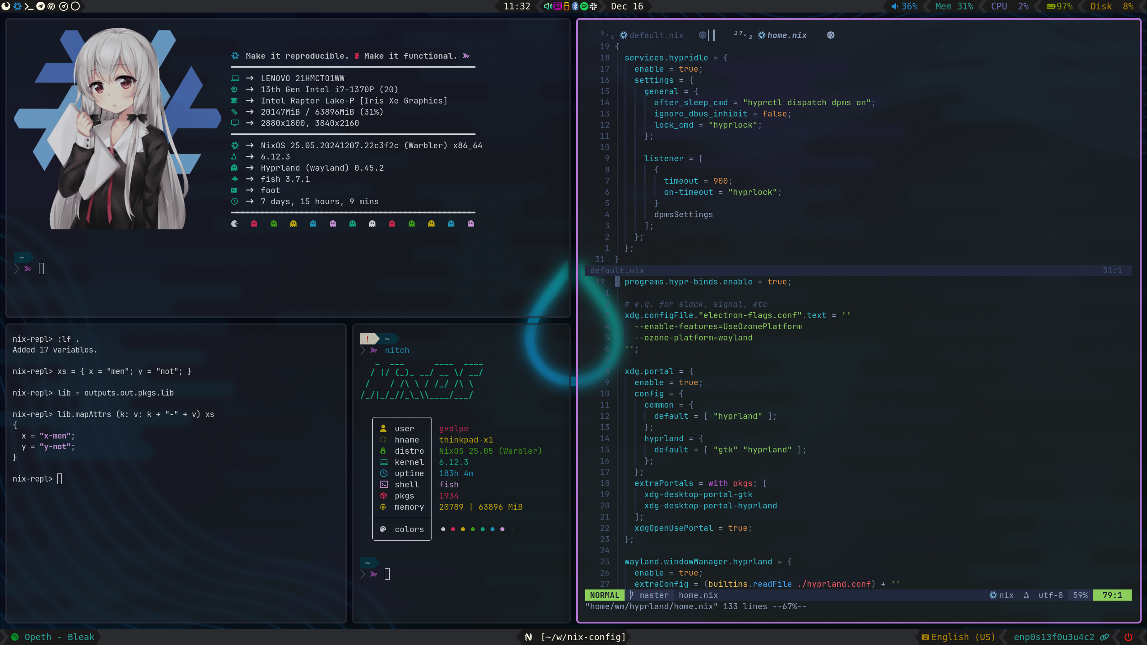1147x645 pixels.
Task: Click the network link icon beside enp0s13f0u3u4c2
Action: (x=1105, y=637)
